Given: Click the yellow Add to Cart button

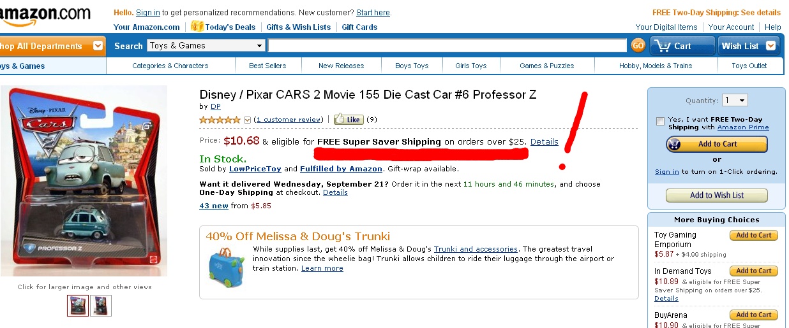Looking at the screenshot, I should pyautogui.click(x=716, y=144).
